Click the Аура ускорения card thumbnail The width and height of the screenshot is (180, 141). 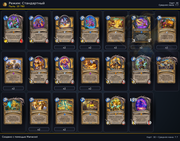(116, 29)
